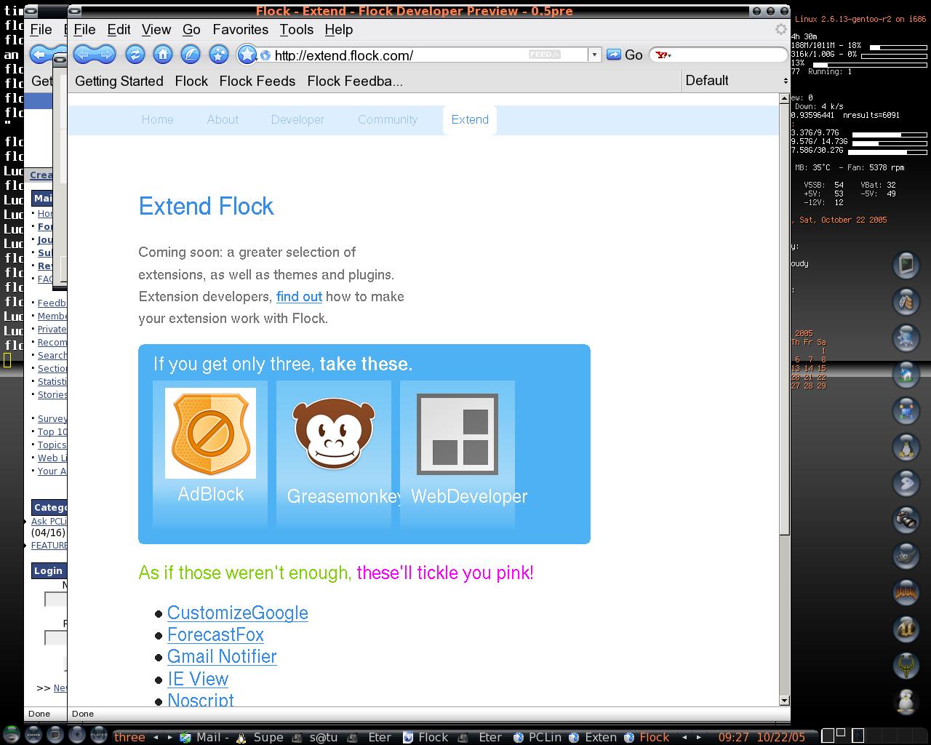Open the Noscript link
This screenshot has height=745, width=931.
click(x=201, y=700)
